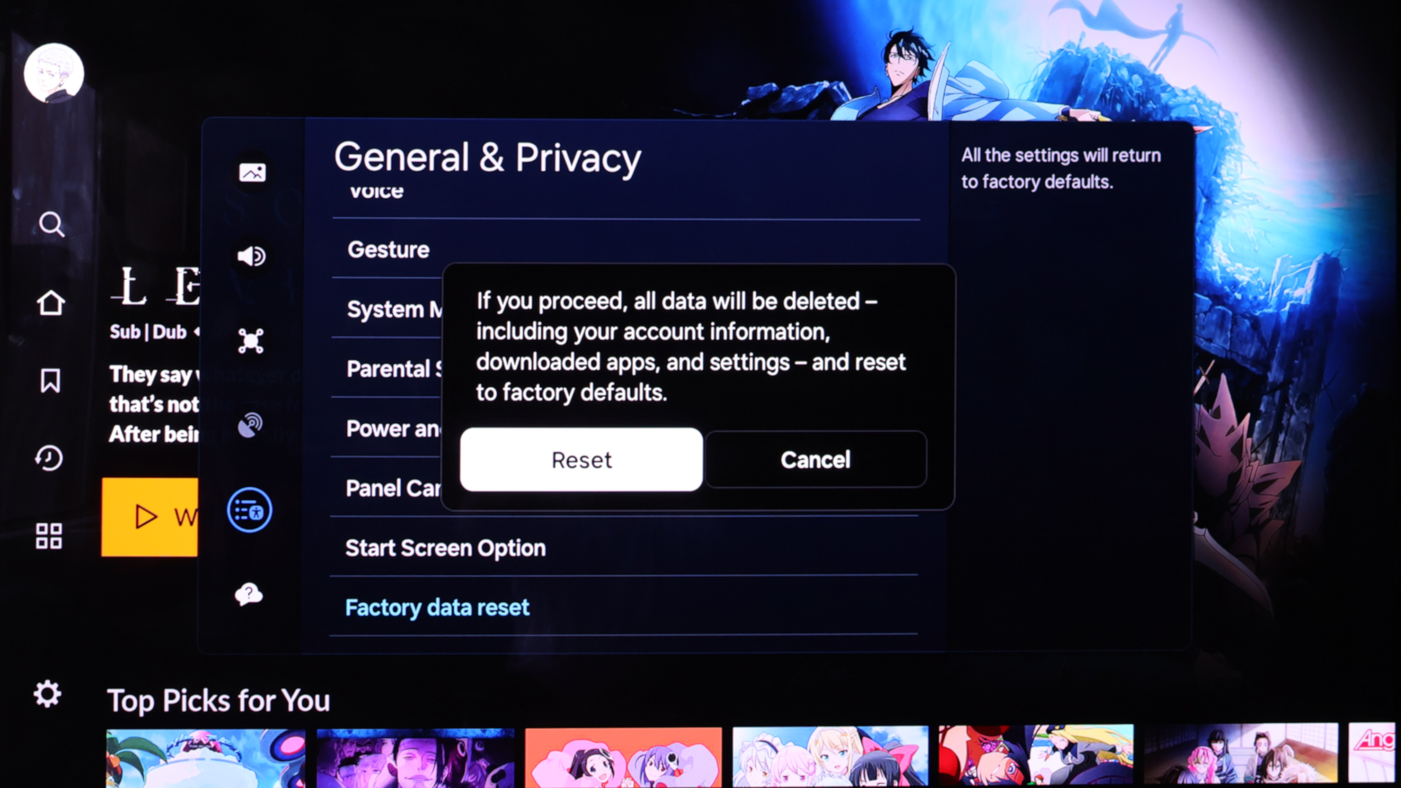Select Factory data reset entry
The width and height of the screenshot is (1401, 788).
(x=437, y=607)
